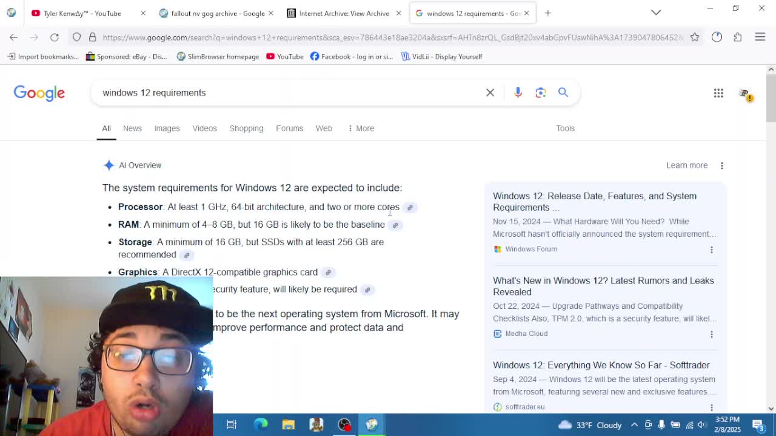Open the SlimBrowser homepage bookmark
This screenshot has height=436, width=776.
pos(218,56)
